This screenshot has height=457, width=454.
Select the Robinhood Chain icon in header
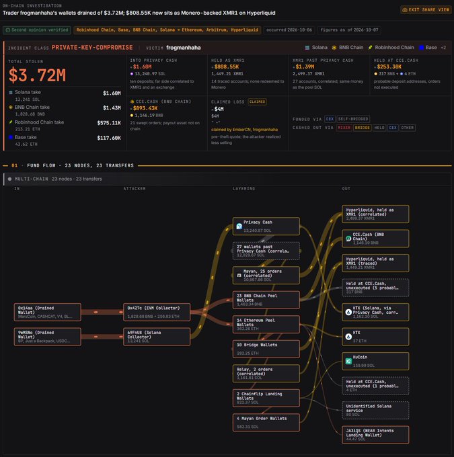point(370,48)
